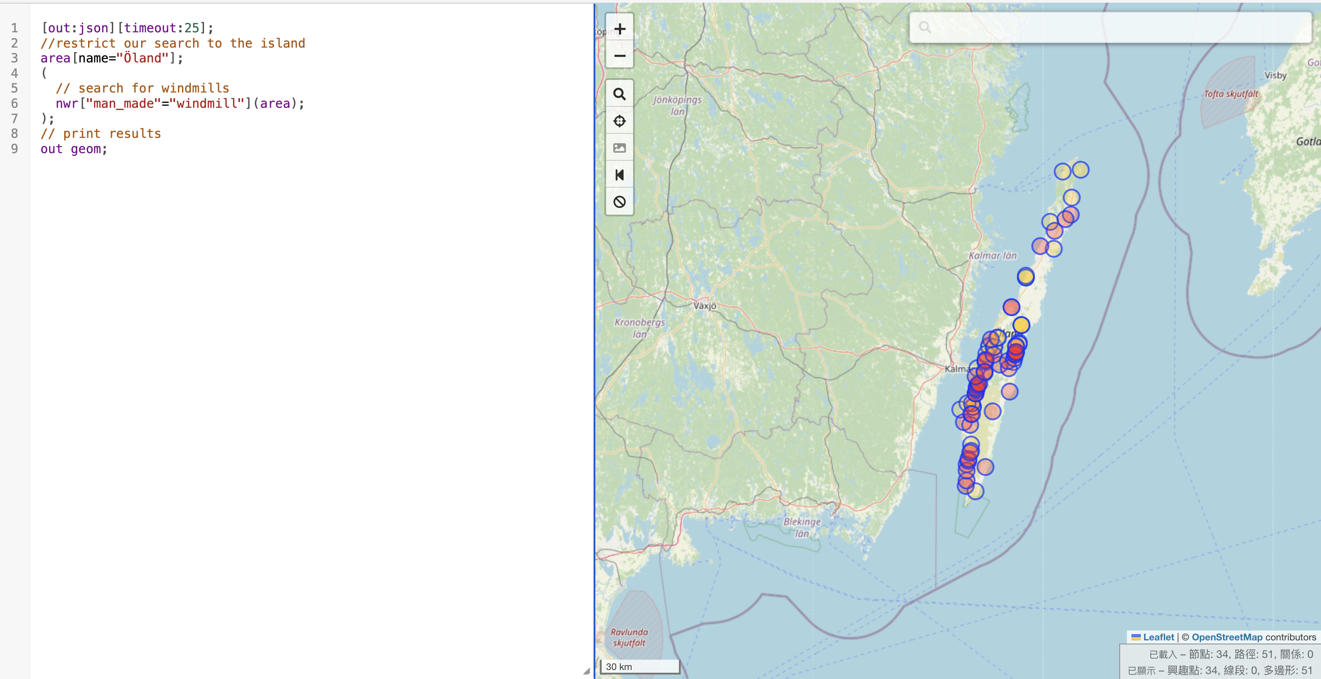Click the locate me crosshair icon
Screen dimensions: 1321x679
coord(620,121)
